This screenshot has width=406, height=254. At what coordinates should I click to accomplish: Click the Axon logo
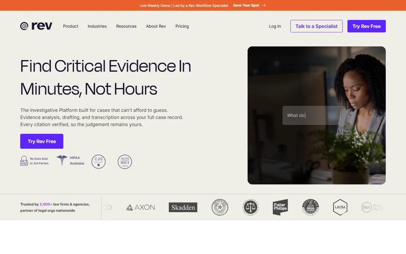coord(140,207)
